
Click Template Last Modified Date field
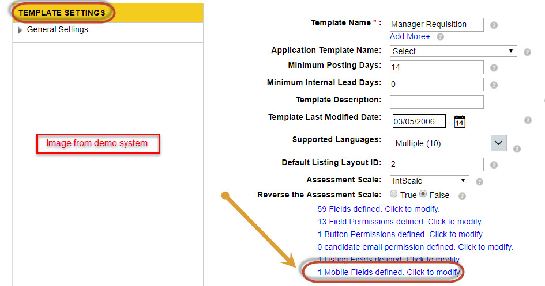point(419,121)
